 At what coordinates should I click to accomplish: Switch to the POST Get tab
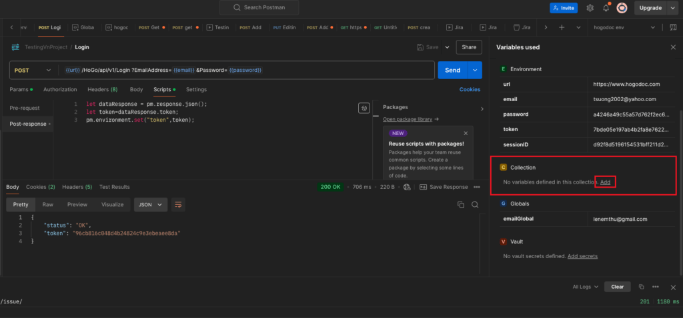(151, 27)
